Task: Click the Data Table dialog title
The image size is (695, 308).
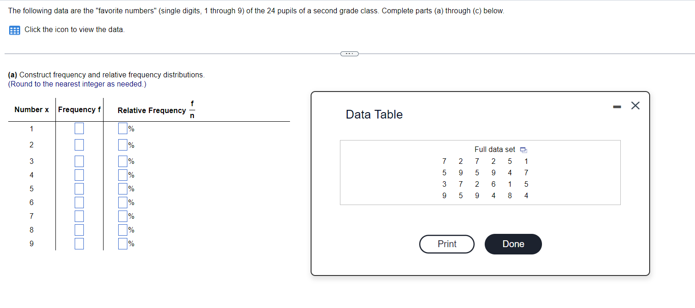Action: point(374,114)
